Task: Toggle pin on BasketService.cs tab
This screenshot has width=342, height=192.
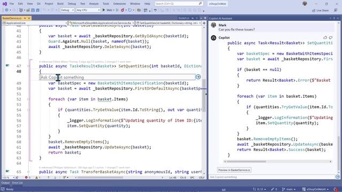Action: click(25, 18)
